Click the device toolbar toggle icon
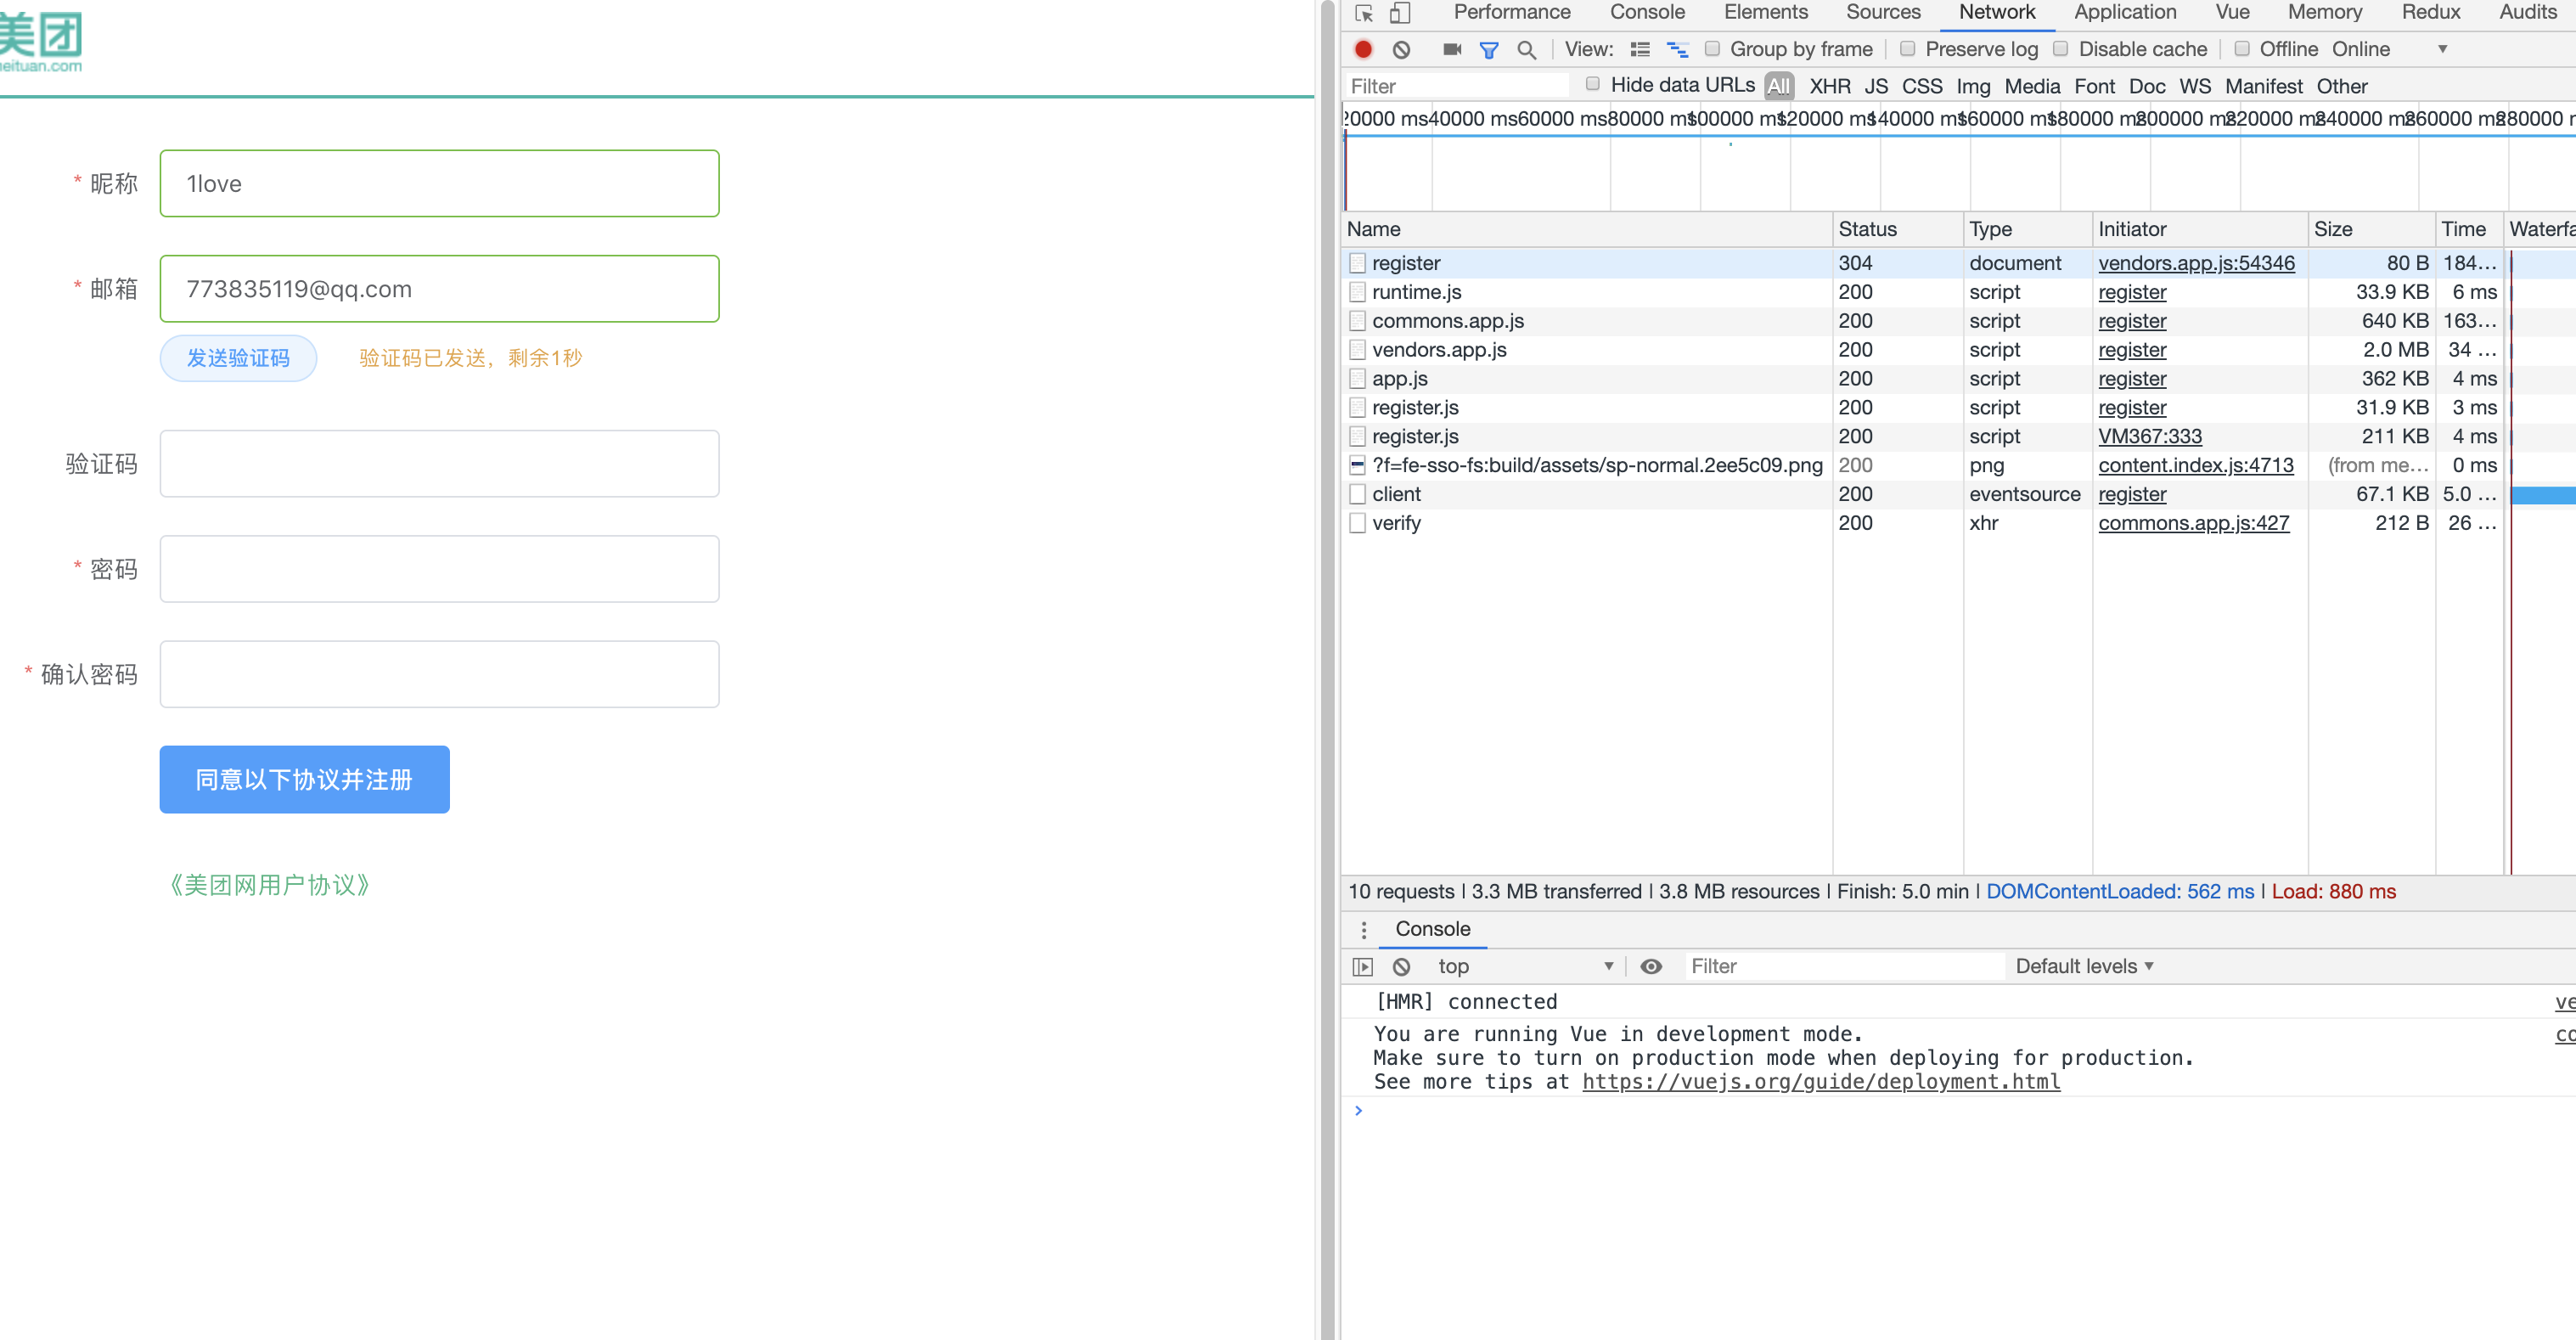This screenshot has width=2576, height=1340. (1400, 14)
